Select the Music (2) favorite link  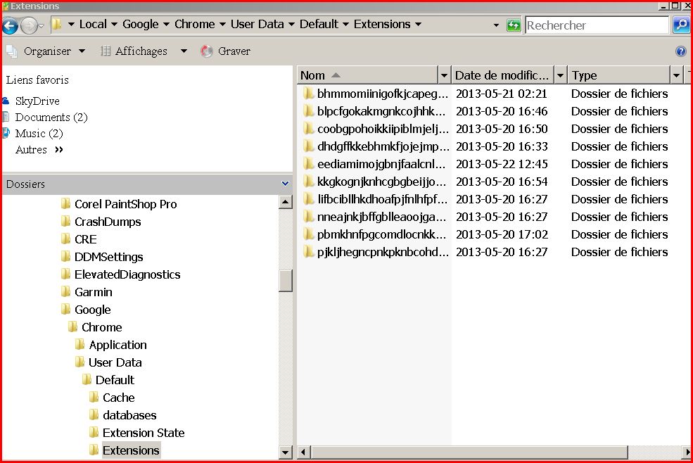(x=39, y=134)
